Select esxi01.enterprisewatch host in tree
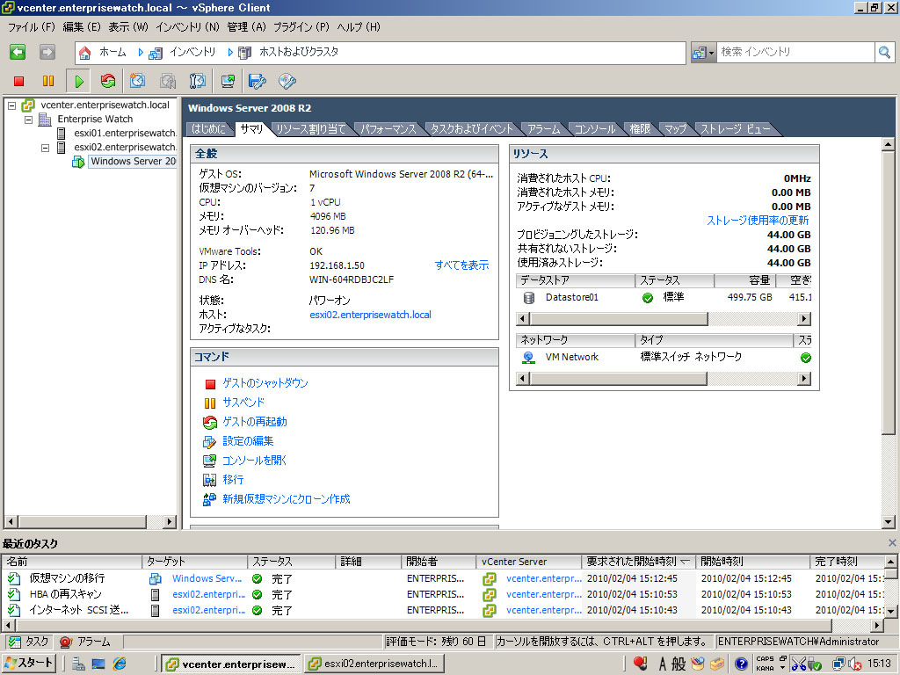Screen dimensions: 900x675 pos(125,134)
